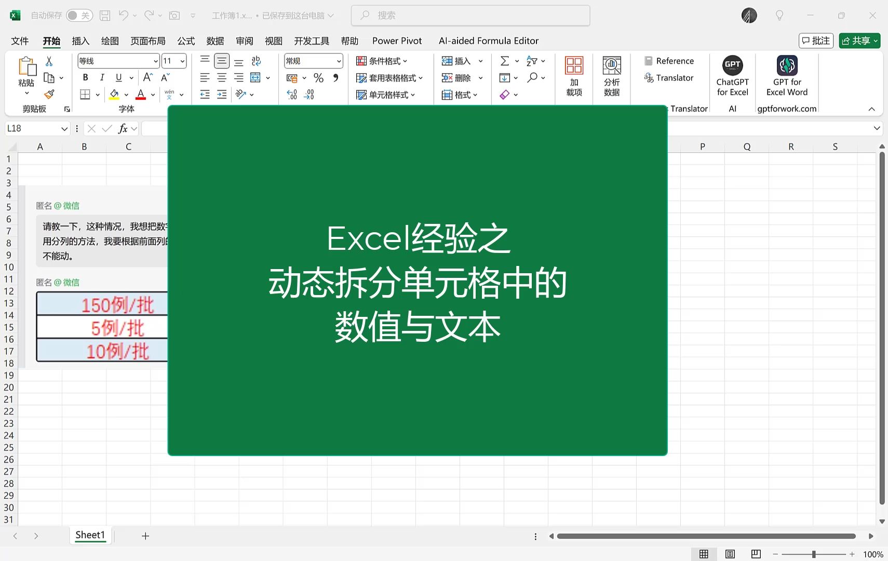The width and height of the screenshot is (888, 561).
Task: Open ChatGPT for Excel
Action: [x=732, y=77]
